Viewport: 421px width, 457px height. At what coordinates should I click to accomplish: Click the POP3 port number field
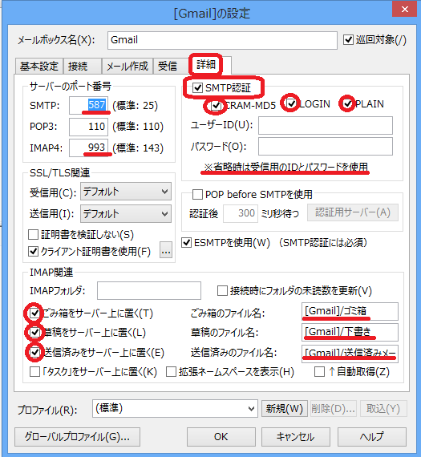click(89, 127)
